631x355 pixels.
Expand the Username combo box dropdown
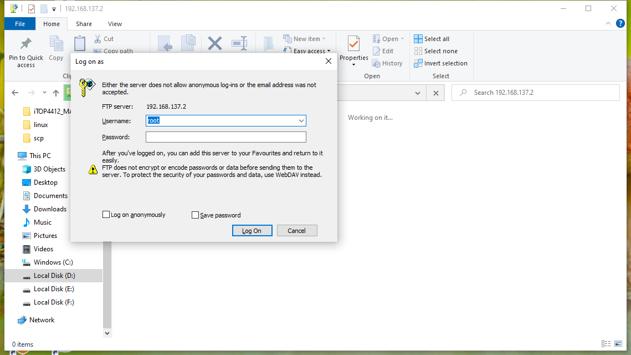point(301,120)
